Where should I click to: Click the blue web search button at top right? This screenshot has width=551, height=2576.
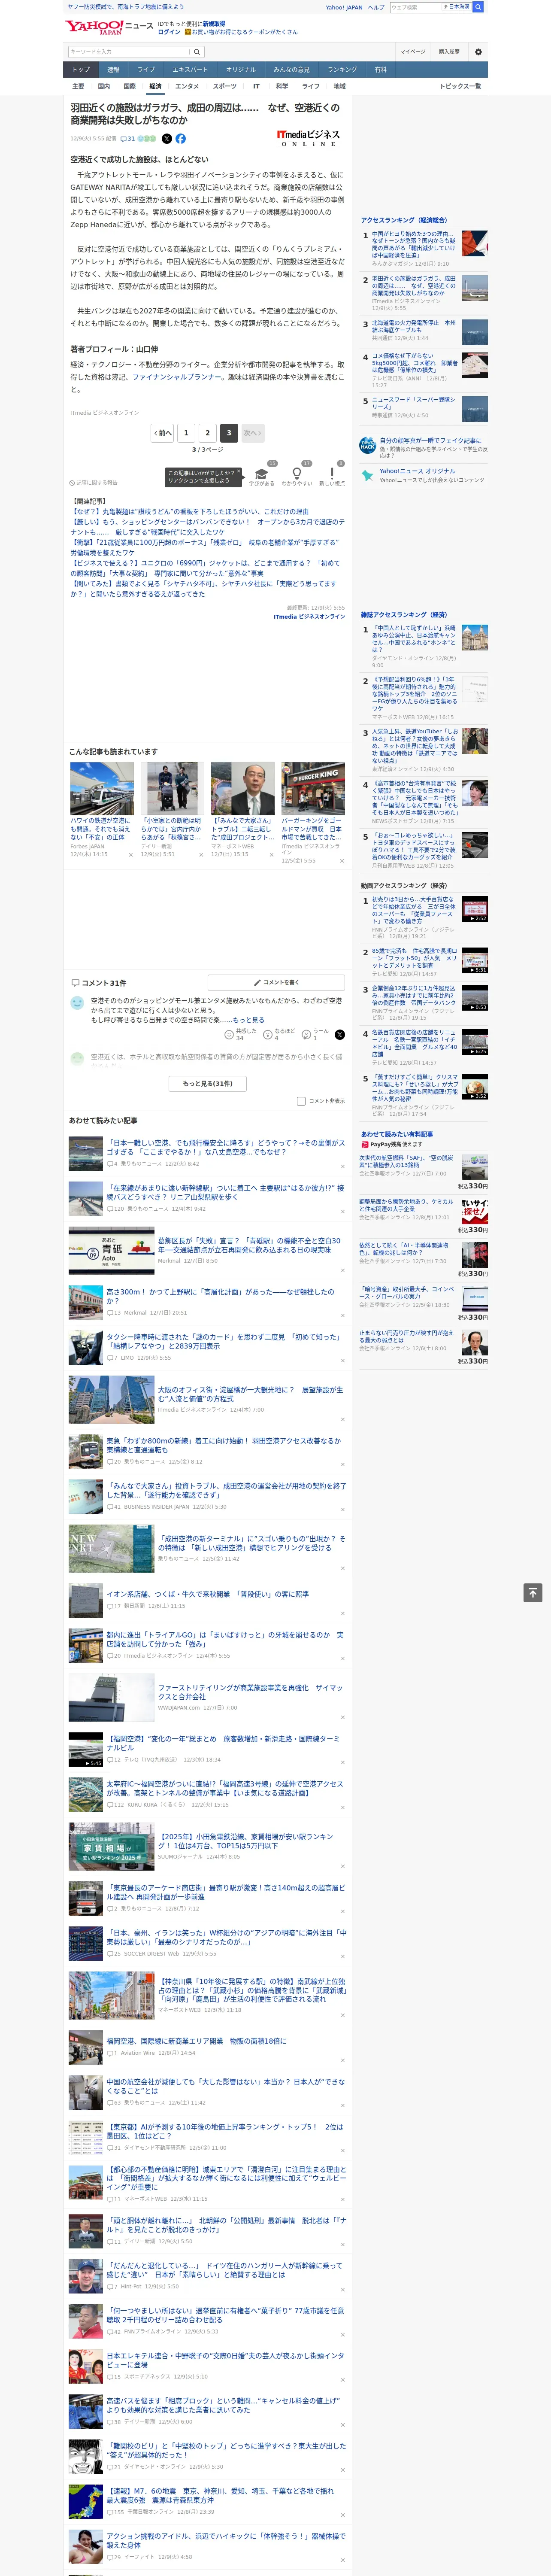478,7
